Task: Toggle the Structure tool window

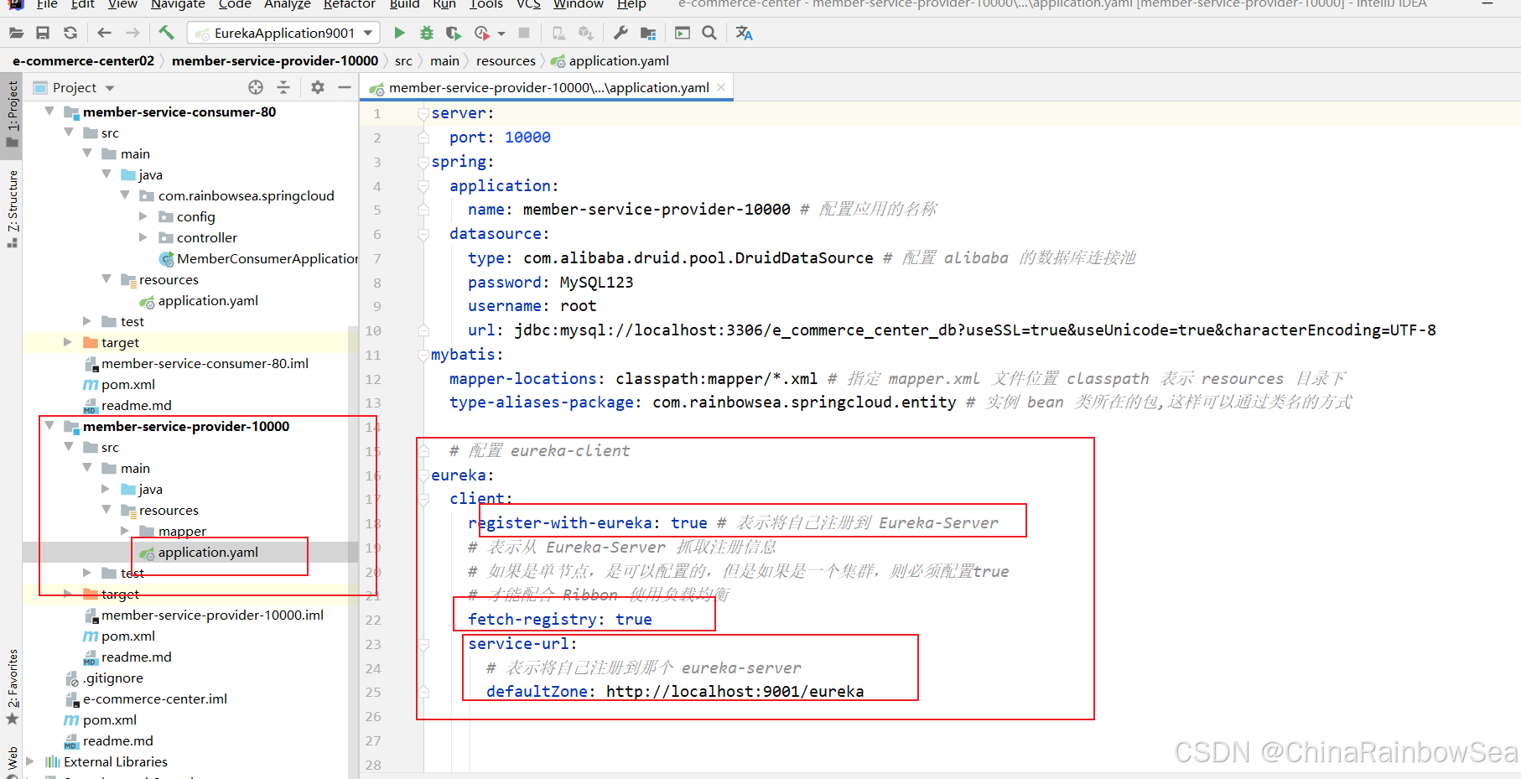Action: 12,208
